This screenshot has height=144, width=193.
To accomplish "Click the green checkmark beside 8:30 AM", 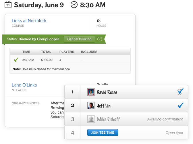I will click(x=16, y=60).
